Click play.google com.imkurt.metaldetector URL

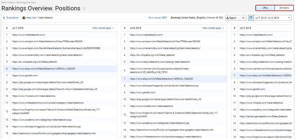[54, 89]
